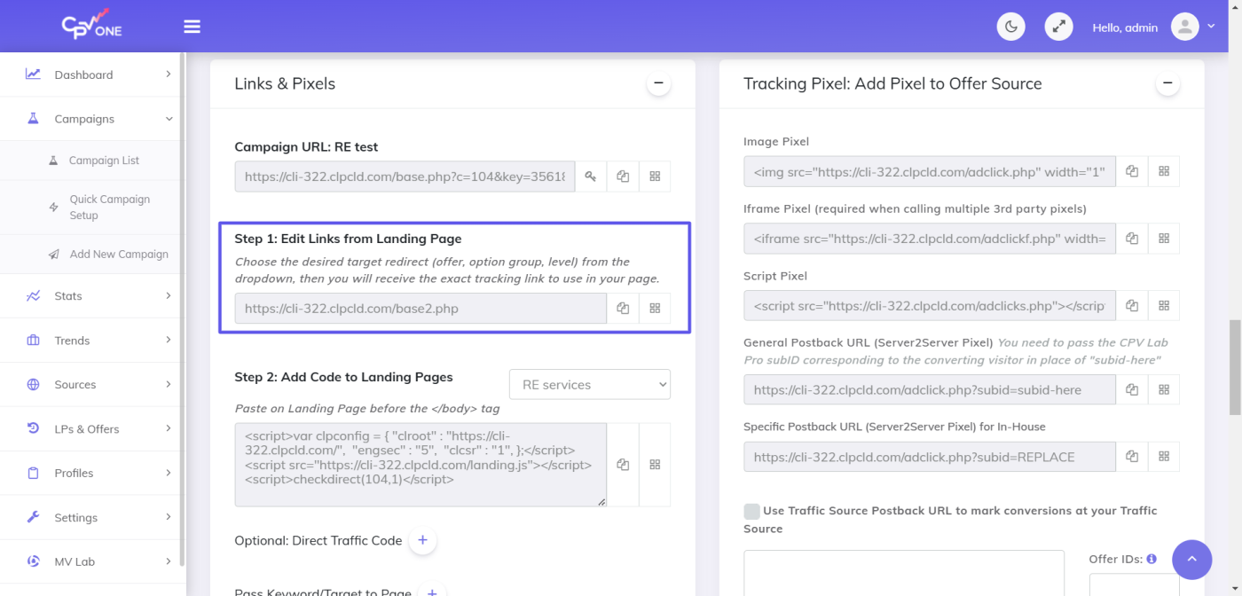Click the Script Pixel code field
This screenshot has height=596, width=1242.
(930, 306)
